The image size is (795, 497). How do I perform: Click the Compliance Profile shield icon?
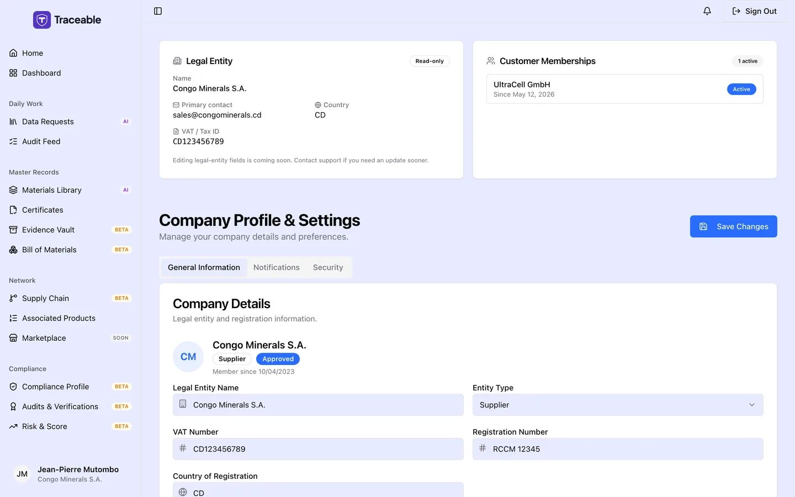tap(13, 387)
